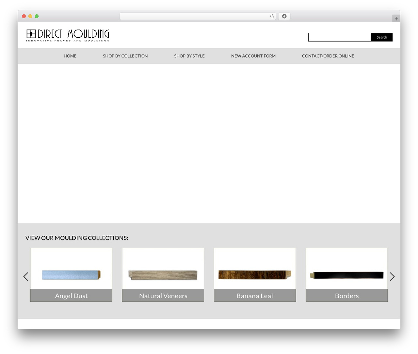Open the Home menu item

[70, 56]
